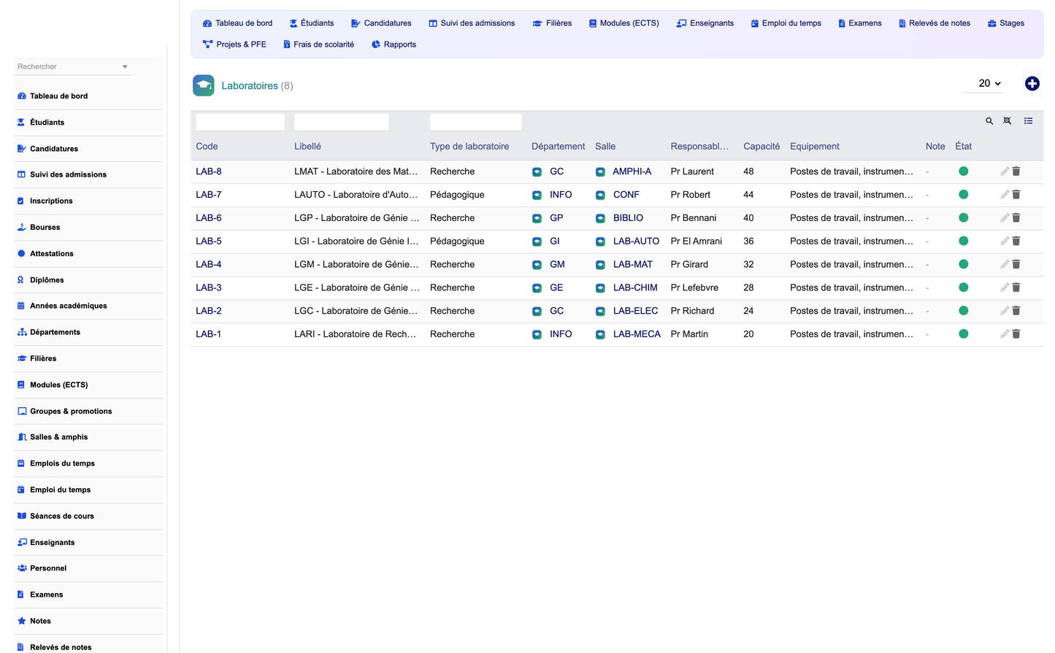Click the Libellé filter input field
The height and width of the screenshot is (653, 1055).
[x=342, y=122]
